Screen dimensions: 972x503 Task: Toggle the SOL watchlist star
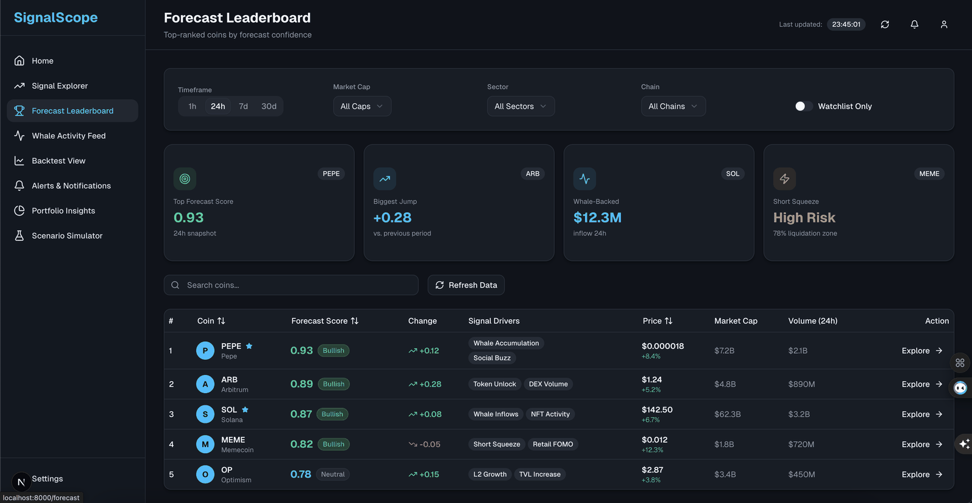[245, 410]
